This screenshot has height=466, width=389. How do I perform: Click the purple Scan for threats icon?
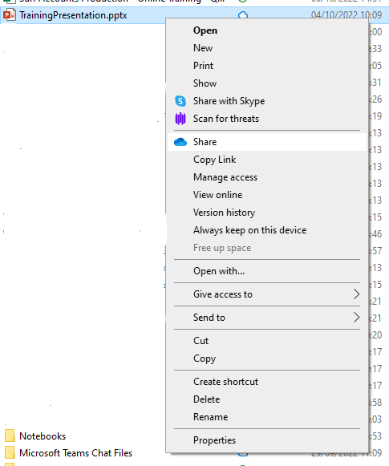(180, 119)
